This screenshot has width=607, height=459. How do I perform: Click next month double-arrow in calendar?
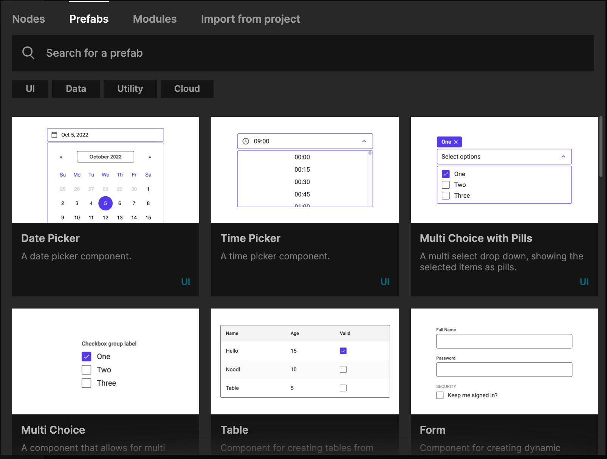tap(150, 157)
